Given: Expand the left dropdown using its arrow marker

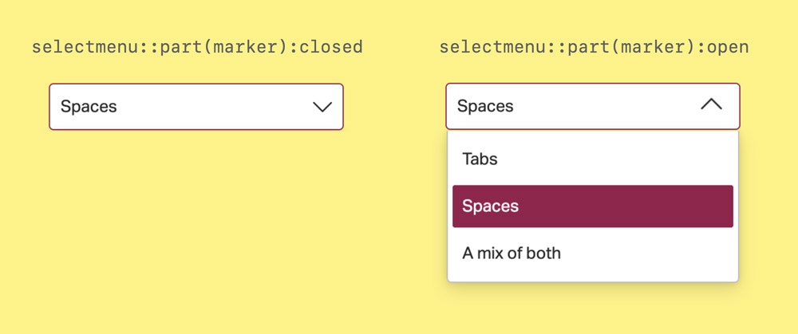Looking at the screenshot, I should pyautogui.click(x=322, y=107).
